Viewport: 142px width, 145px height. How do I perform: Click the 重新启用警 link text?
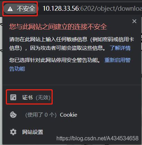pos(117,60)
